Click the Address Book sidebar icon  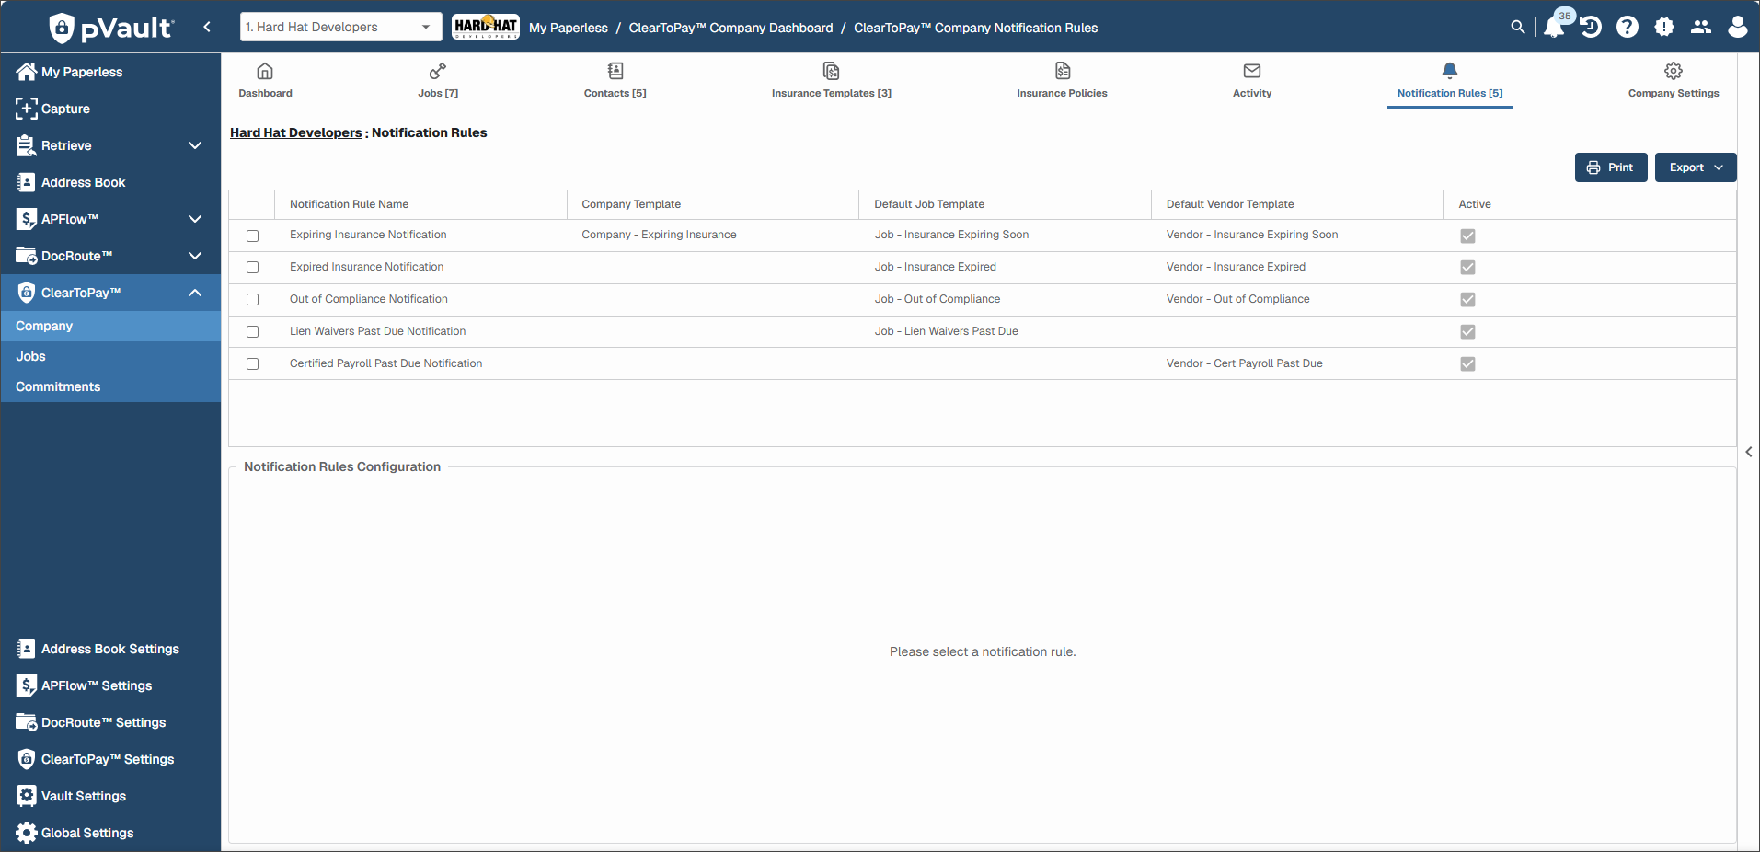(27, 182)
